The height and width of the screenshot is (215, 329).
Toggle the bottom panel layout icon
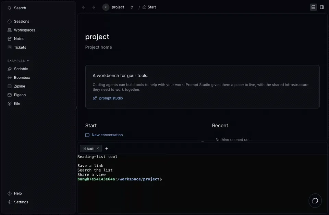[313, 7]
